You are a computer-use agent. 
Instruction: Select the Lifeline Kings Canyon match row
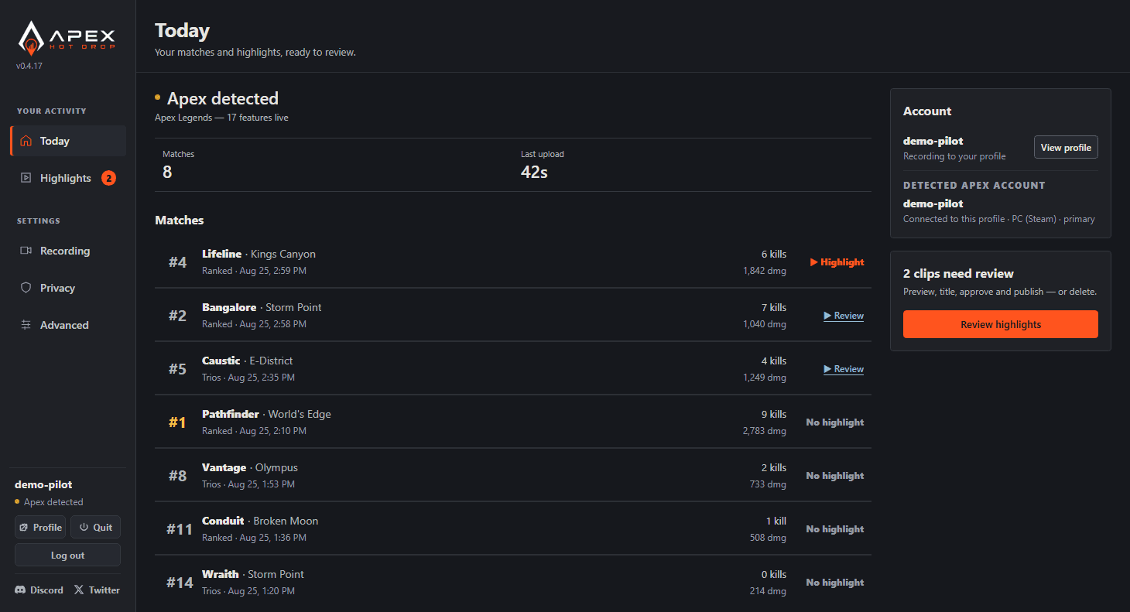[513, 262]
